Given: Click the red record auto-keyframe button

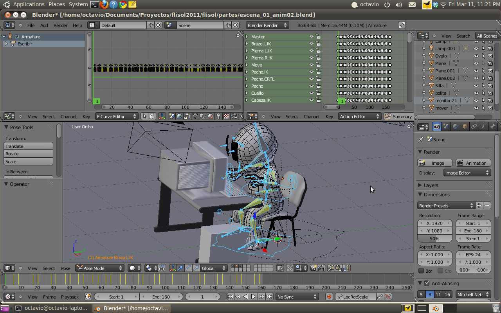Looking at the screenshot, I should (x=329, y=297).
